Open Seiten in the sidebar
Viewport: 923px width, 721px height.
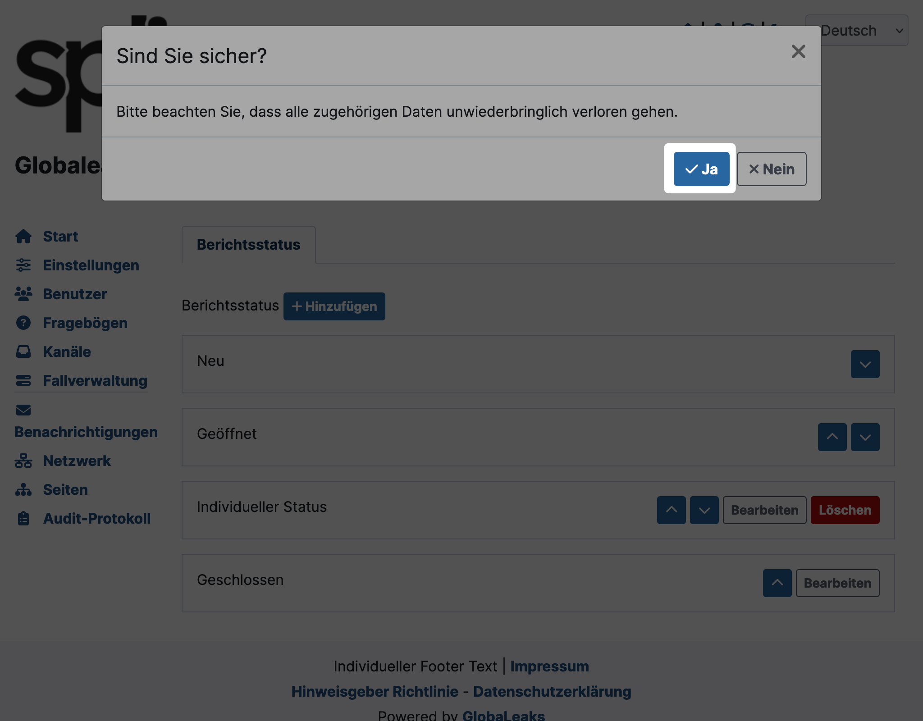65,489
